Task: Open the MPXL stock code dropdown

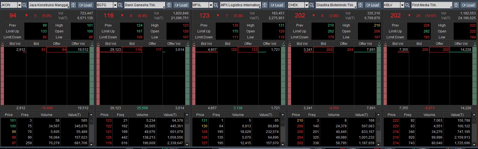Action: 211,5
